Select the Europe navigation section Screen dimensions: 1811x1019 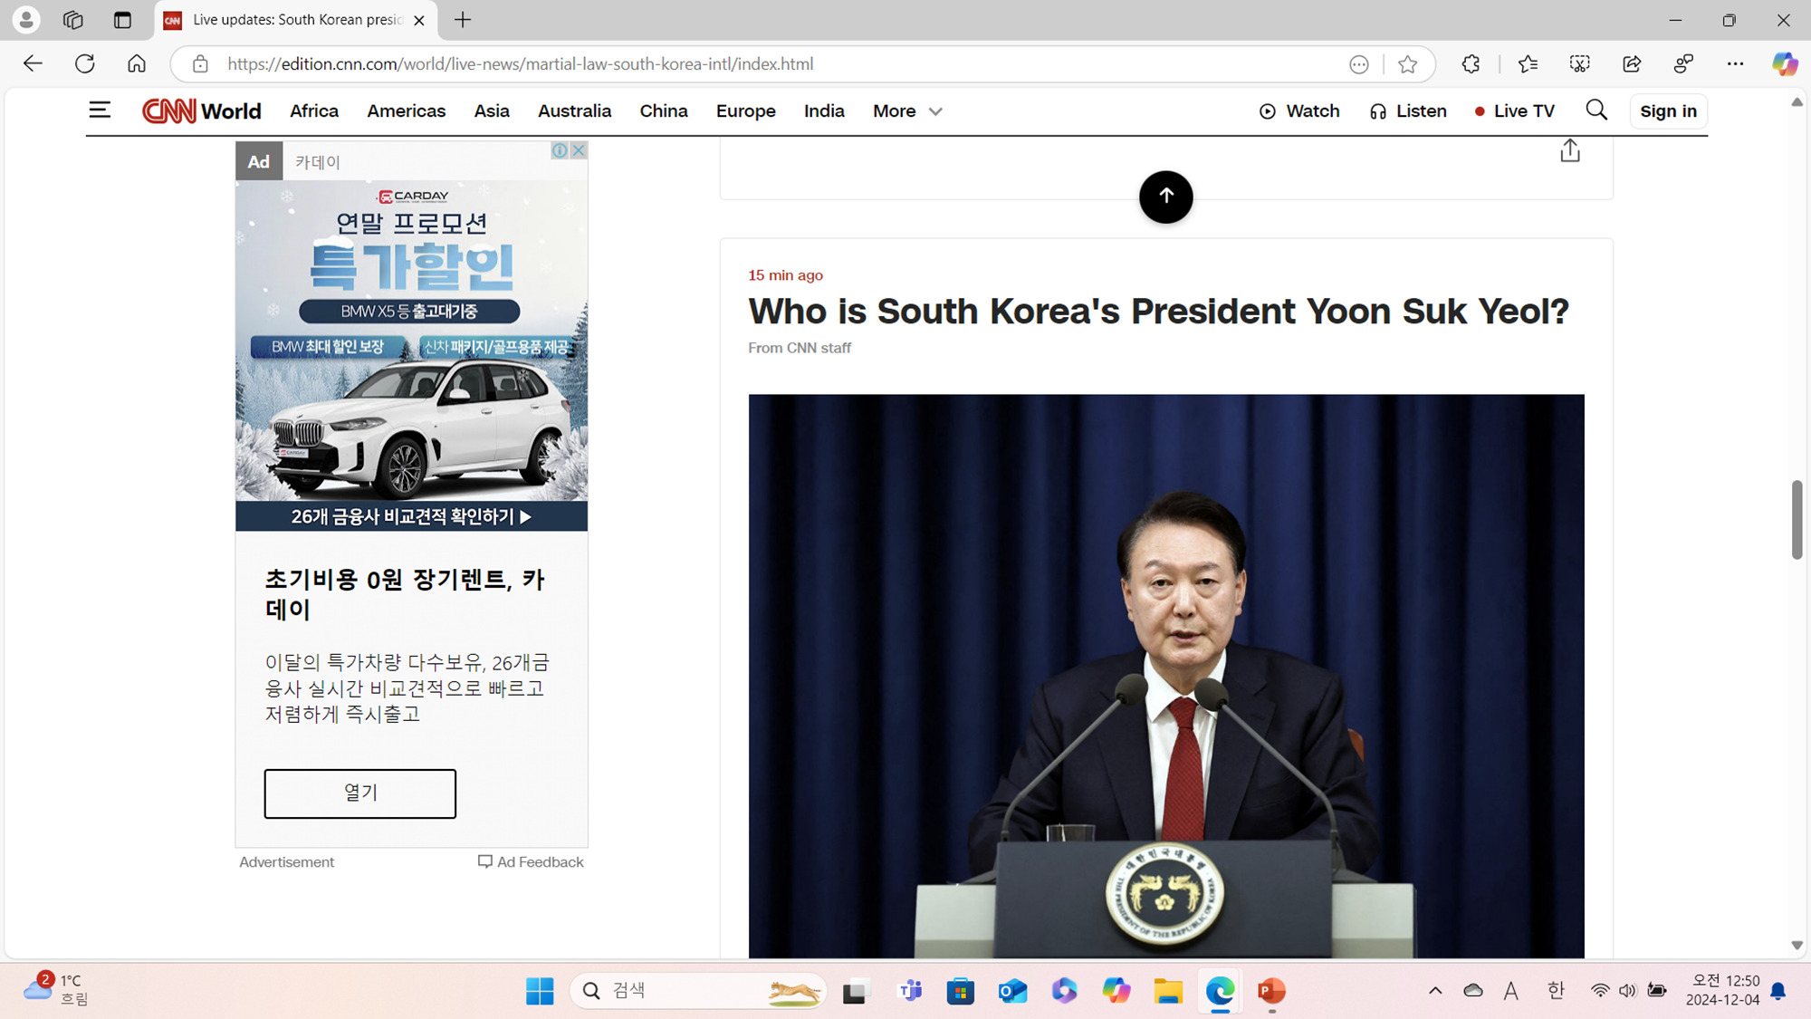click(x=745, y=111)
